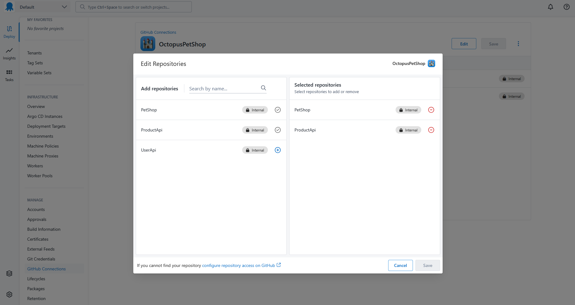Image resolution: width=575 pixels, height=305 pixels.
Task: Open the Insights section icon
Action: 9,54
